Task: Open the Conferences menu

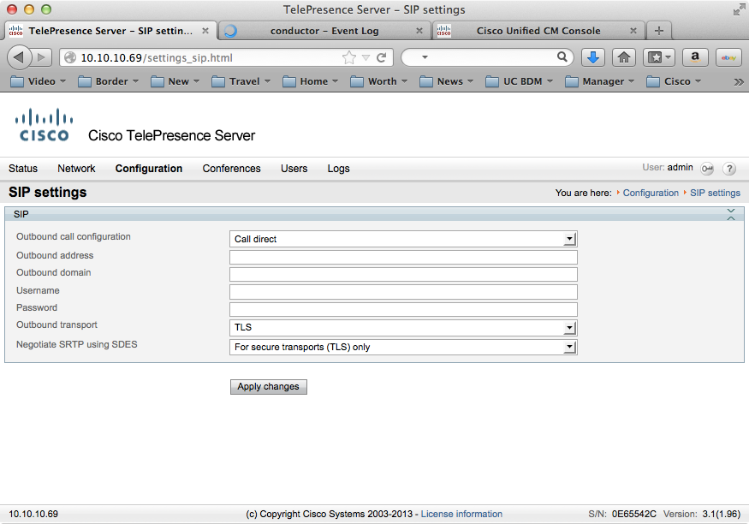Action: tap(231, 169)
